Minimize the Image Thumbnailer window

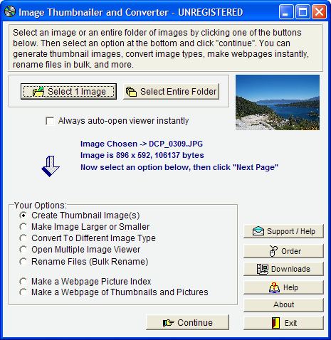[285, 12]
